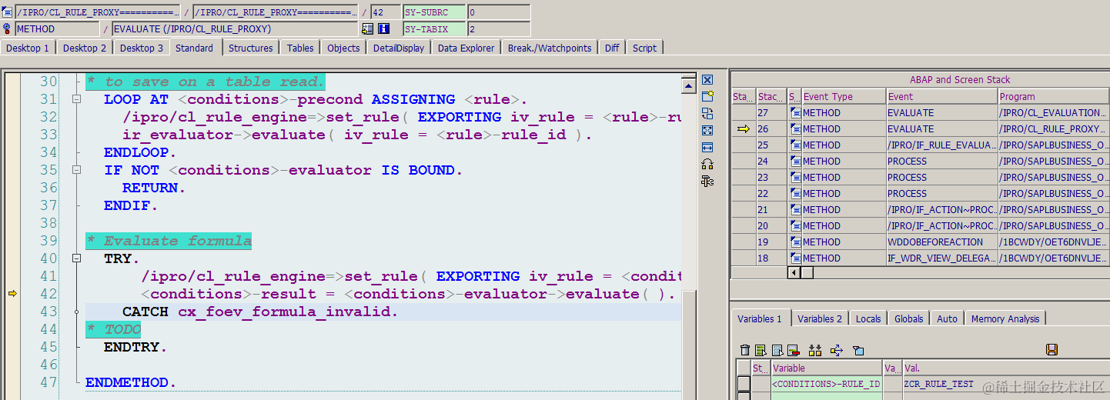Viewport: 1110px width, 400px height.
Task: Click the first green list icon in Variables toolbar
Action: (x=761, y=350)
